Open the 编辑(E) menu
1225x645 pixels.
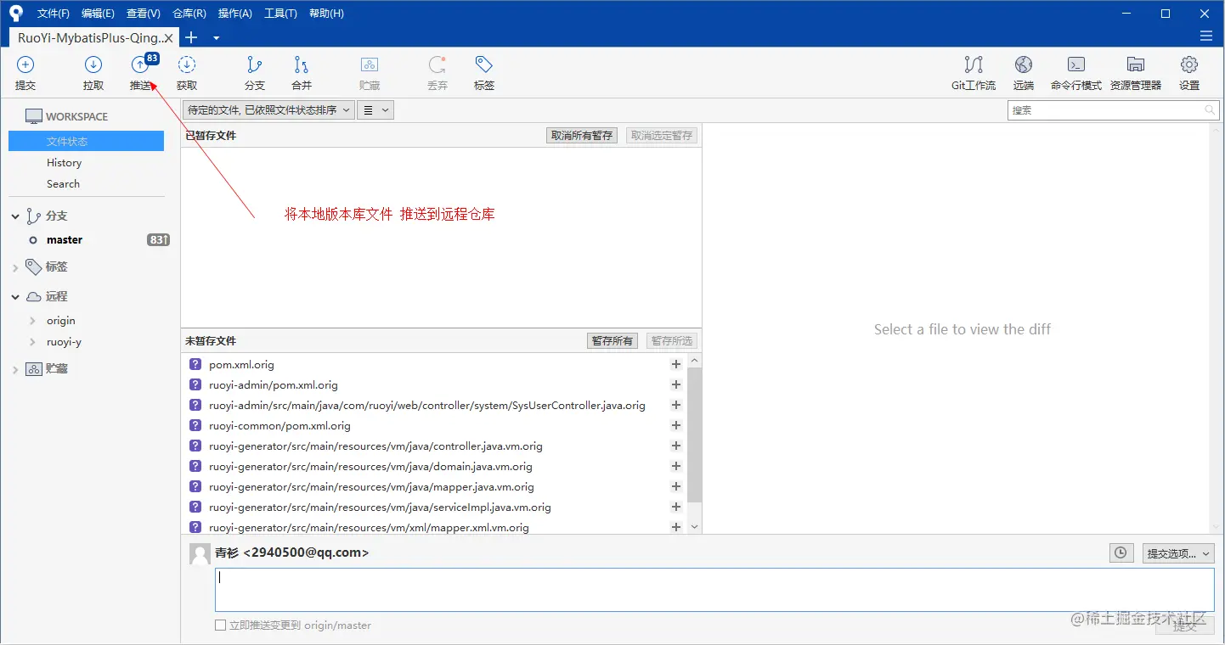click(98, 14)
